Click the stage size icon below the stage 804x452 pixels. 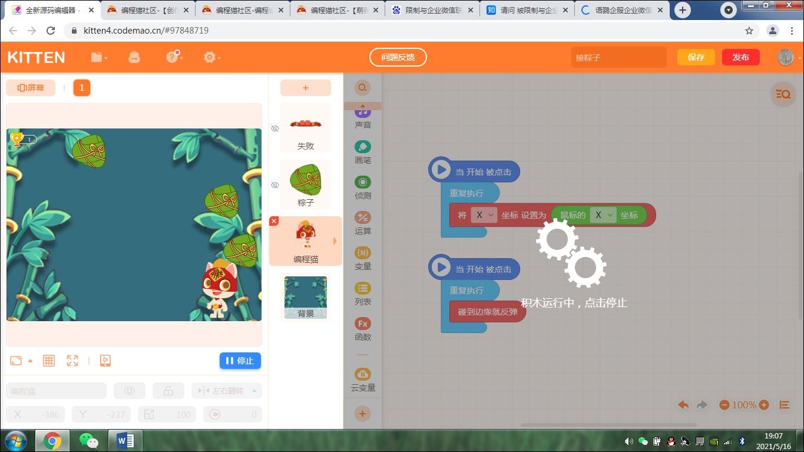coord(16,361)
